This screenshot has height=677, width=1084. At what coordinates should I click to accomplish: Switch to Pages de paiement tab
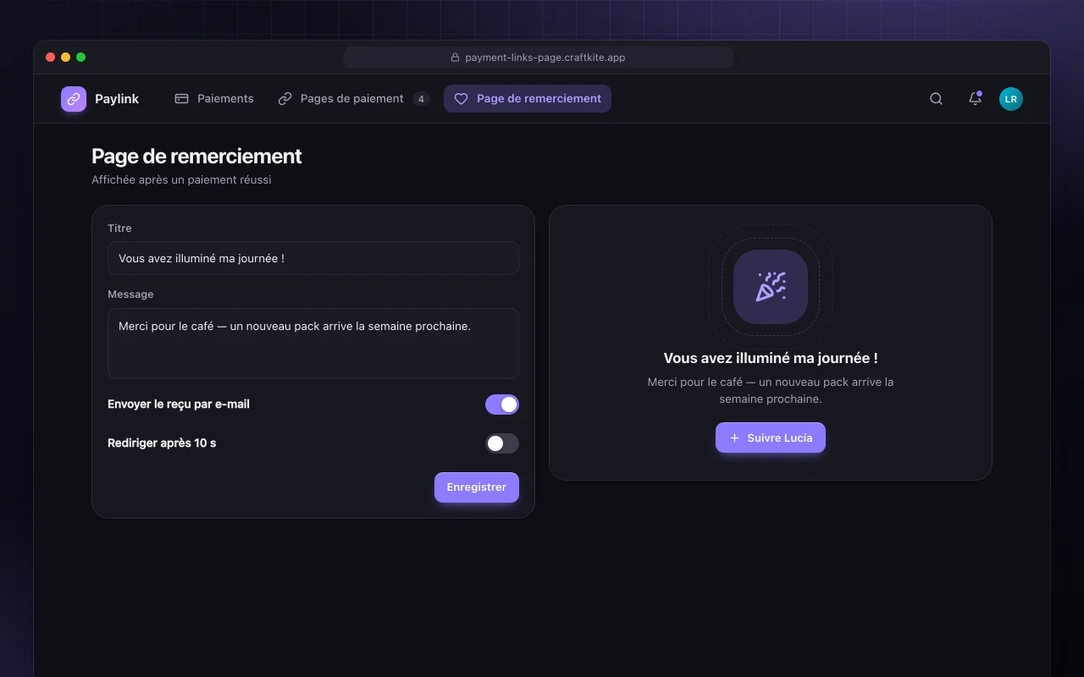click(x=354, y=99)
